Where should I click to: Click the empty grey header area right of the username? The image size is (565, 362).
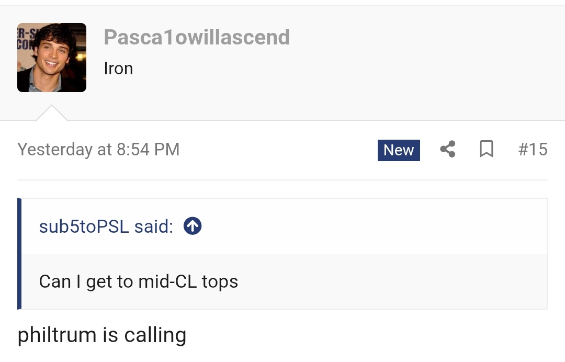click(419, 58)
